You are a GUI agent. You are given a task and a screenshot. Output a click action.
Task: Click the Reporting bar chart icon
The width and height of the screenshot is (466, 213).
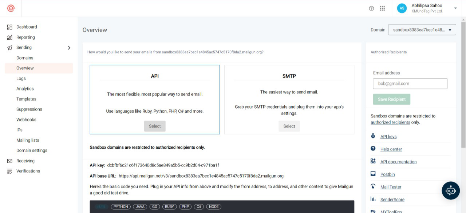coord(10,37)
